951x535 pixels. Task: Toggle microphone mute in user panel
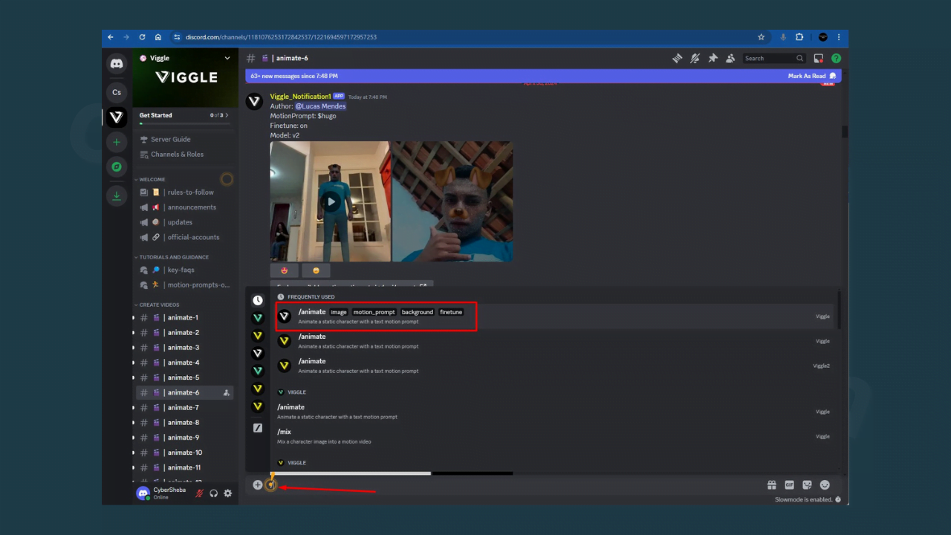pyautogui.click(x=199, y=493)
